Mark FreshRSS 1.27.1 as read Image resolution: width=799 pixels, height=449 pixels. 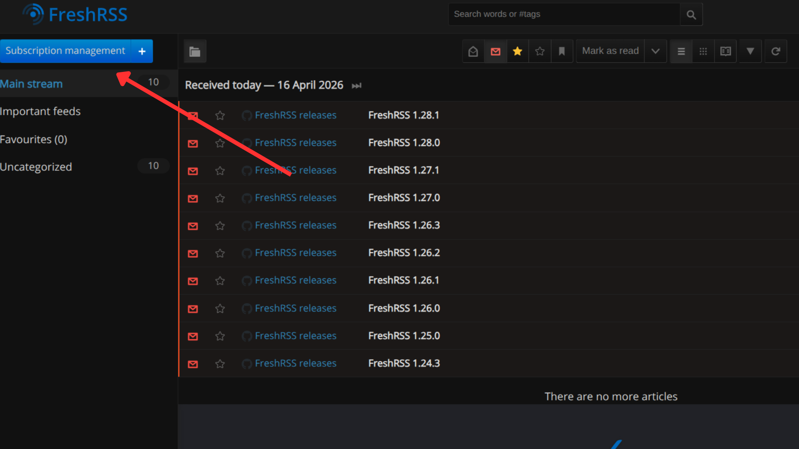[193, 170]
